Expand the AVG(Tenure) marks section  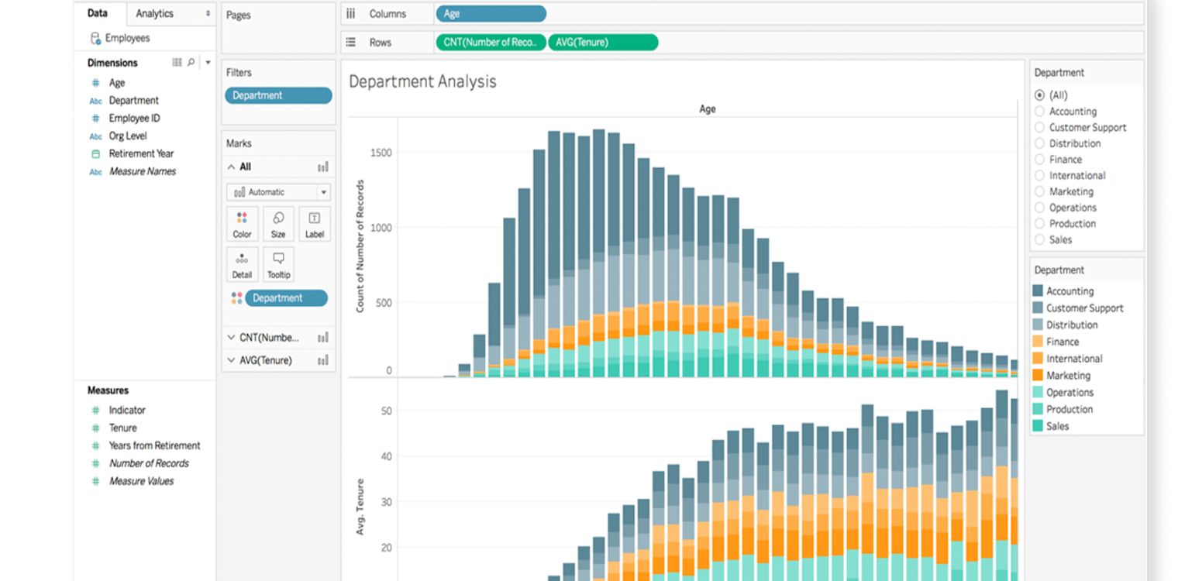(x=231, y=360)
